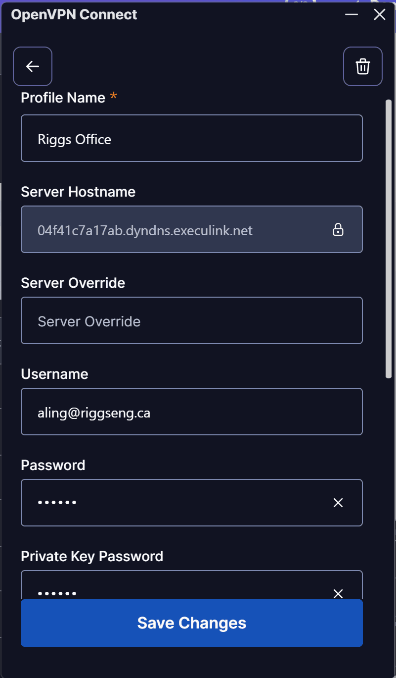The height and width of the screenshot is (678, 396).
Task: Delete profile with the trash icon
Action: click(x=363, y=66)
